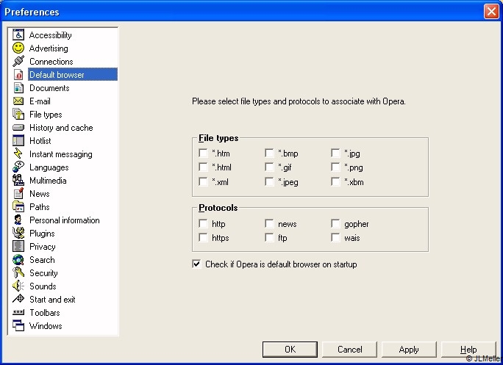Tick the *.gif file type checkbox
Image resolution: width=503 pixels, height=365 pixels.
(269, 167)
